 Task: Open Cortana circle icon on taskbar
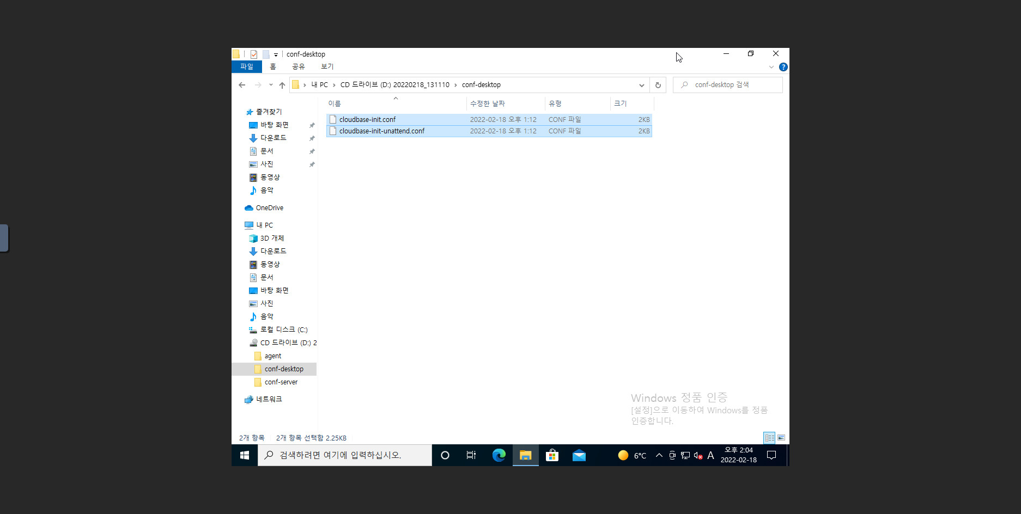[x=445, y=455]
